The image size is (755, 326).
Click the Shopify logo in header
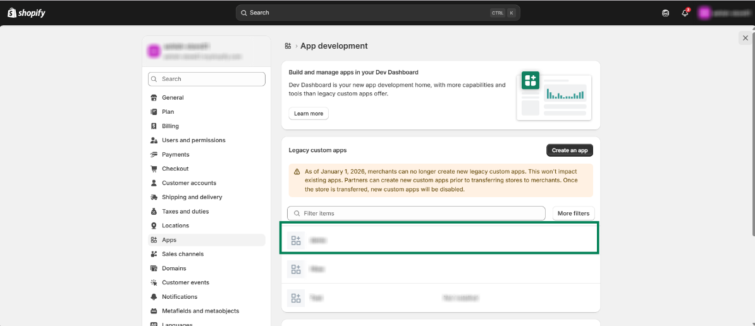tap(27, 13)
